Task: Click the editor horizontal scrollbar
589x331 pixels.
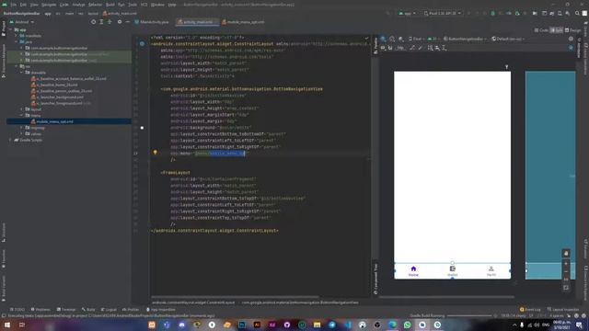Action: [236, 297]
